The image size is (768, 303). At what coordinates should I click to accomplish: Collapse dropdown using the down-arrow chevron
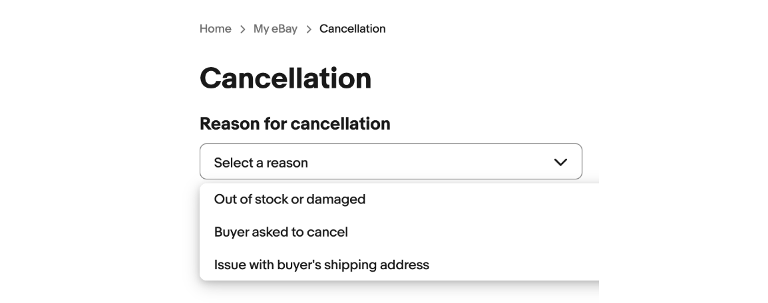(560, 162)
